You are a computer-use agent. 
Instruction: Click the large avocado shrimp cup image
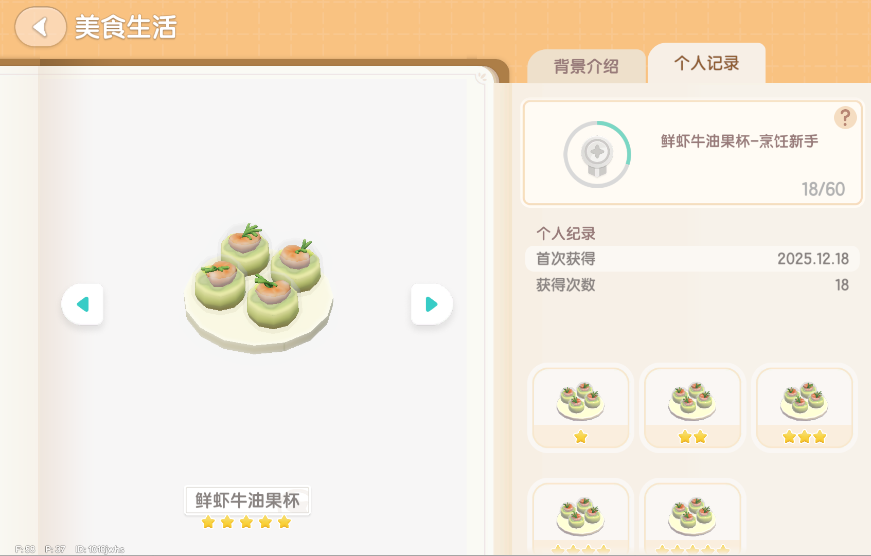click(259, 288)
